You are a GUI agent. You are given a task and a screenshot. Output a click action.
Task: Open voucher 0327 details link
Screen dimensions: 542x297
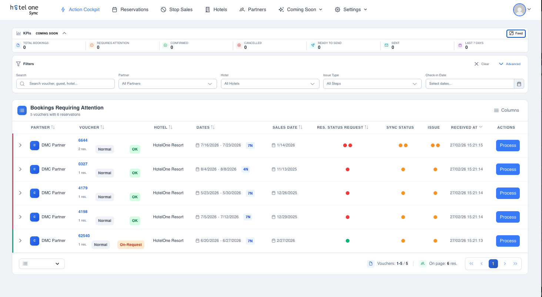(x=82, y=164)
